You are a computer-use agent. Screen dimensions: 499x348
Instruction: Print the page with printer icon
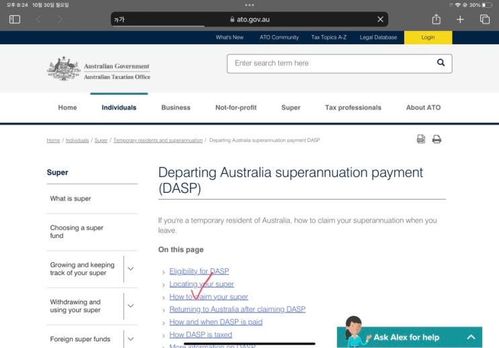pos(437,139)
